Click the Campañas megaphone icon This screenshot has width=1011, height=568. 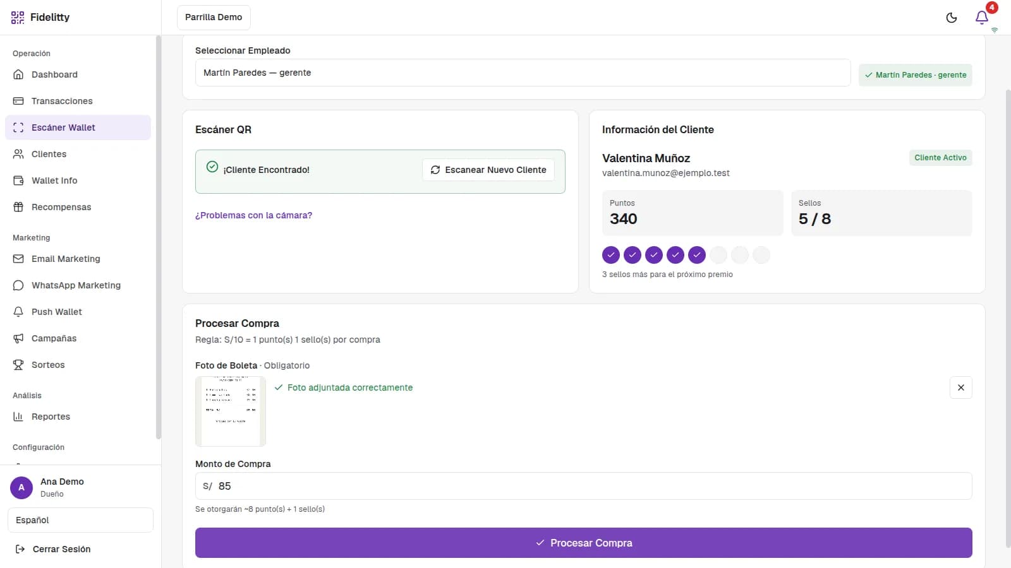pyautogui.click(x=18, y=338)
